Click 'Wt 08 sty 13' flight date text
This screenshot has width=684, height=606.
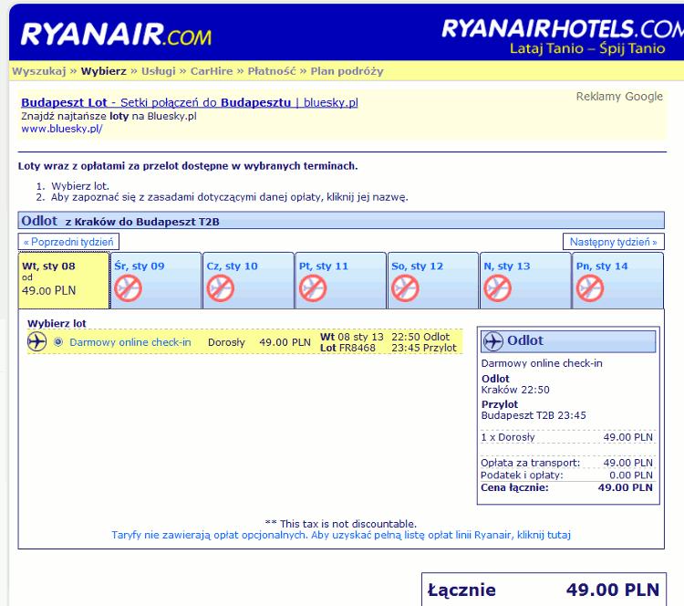click(352, 337)
